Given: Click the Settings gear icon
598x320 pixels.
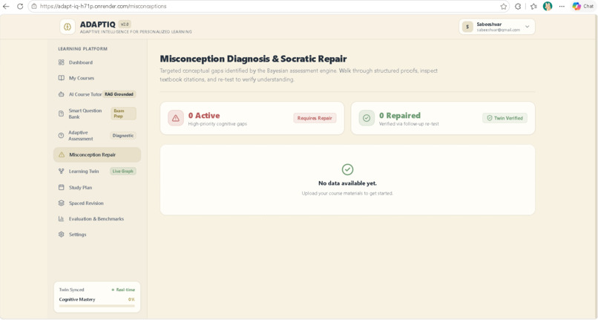Looking at the screenshot, I should point(61,234).
